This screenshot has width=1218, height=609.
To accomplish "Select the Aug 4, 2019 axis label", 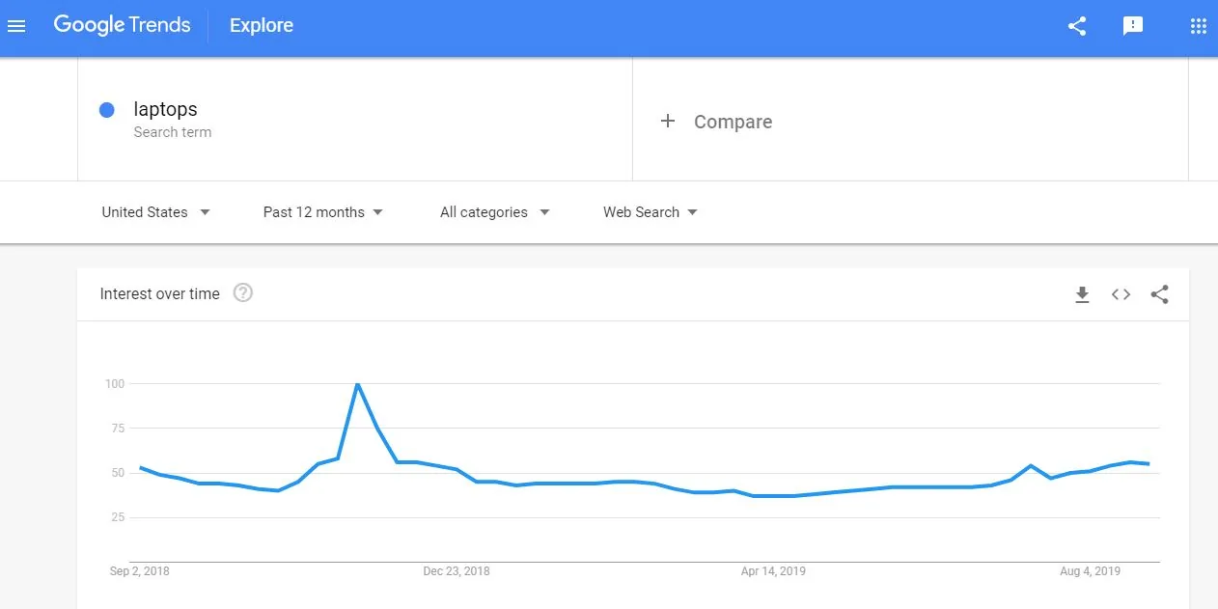I will click(x=1090, y=571).
